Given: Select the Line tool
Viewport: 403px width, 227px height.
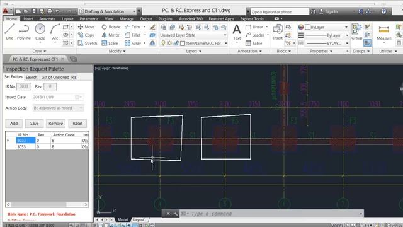Looking at the screenshot, I should (9, 32).
